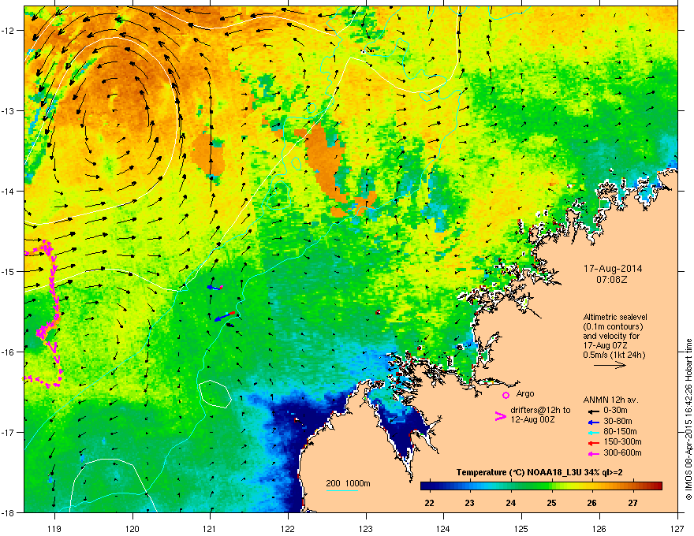Click the '07:08Z' time label

pos(612,280)
